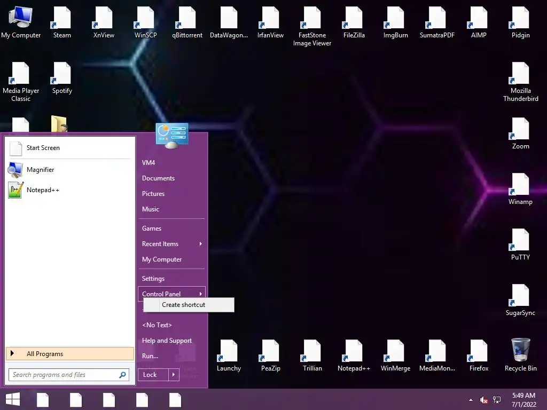
Task: Click the Spotify desktop icon
Action: click(x=62, y=78)
